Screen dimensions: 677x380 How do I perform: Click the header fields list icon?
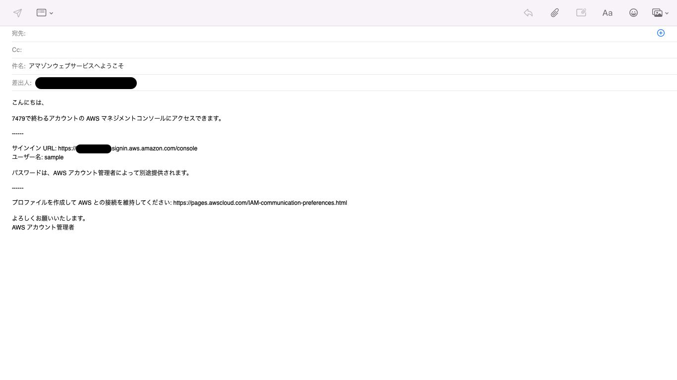[41, 12]
